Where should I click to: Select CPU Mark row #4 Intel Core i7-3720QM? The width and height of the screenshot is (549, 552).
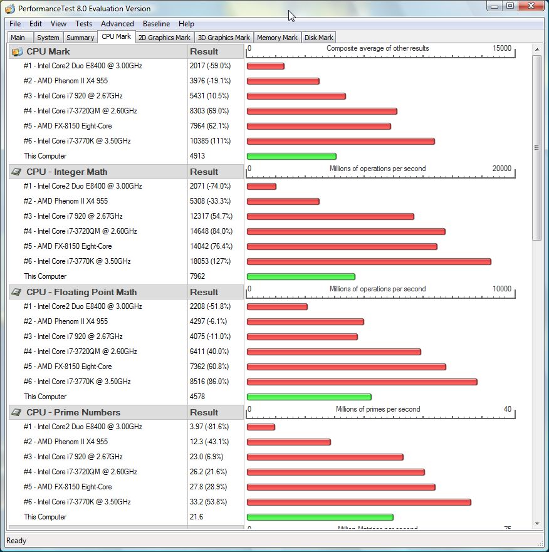pyautogui.click(x=80, y=111)
